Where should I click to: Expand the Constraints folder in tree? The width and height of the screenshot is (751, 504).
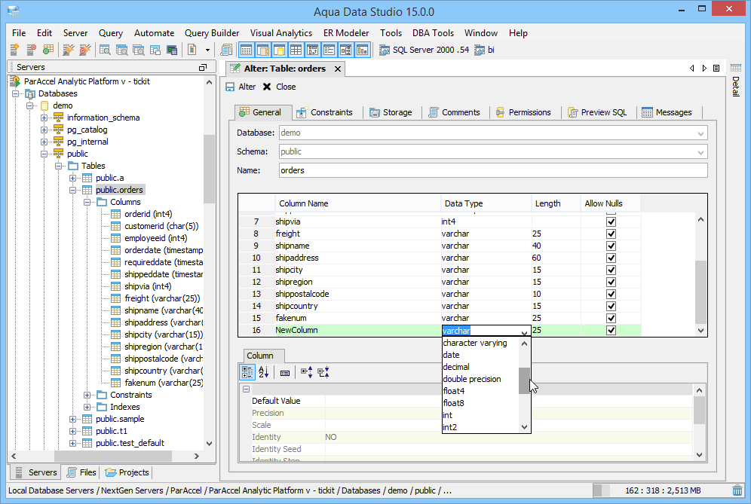point(87,395)
